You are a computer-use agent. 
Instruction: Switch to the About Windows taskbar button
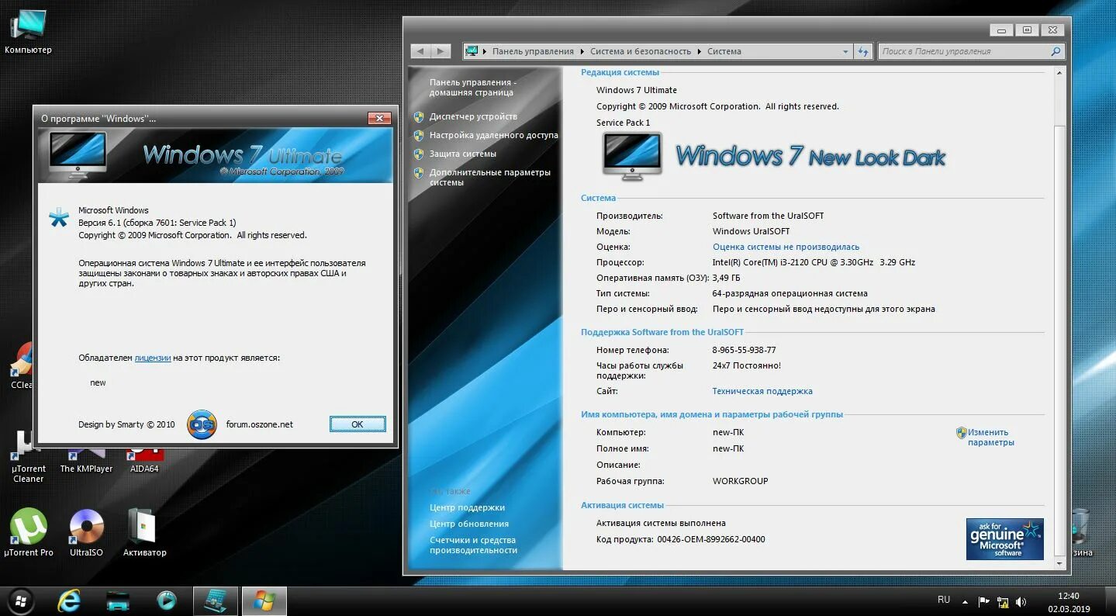(264, 601)
